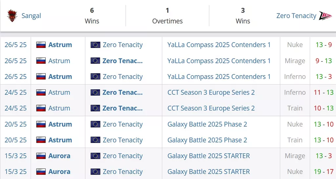The width and height of the screenshot is (336, 179).
Task: Open YaLLa Compass 2025 Contenders 1 in the Mirage row
Action: pos(219,61)
